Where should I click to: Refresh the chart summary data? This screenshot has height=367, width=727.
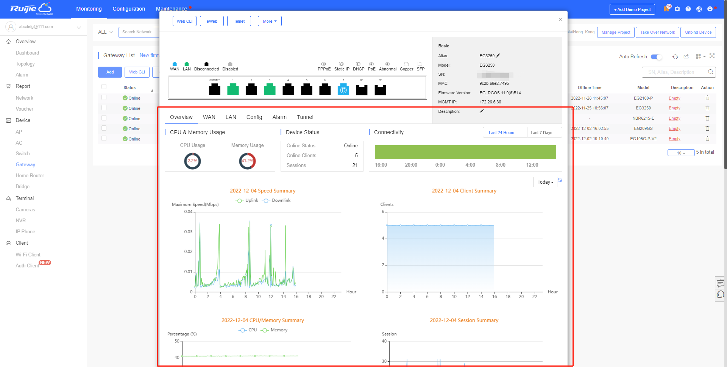[560, 180]
